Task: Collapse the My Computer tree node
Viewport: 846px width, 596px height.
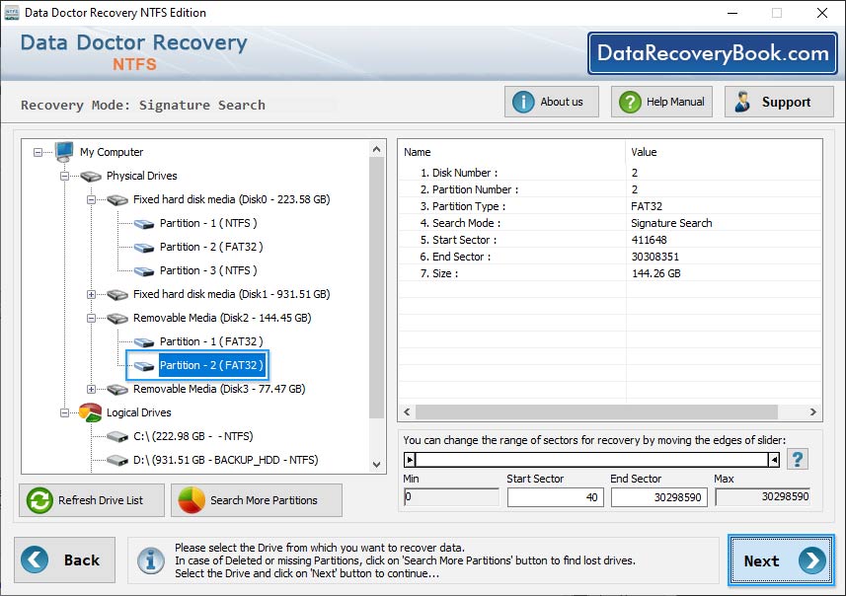Action: tap(37, 152)
